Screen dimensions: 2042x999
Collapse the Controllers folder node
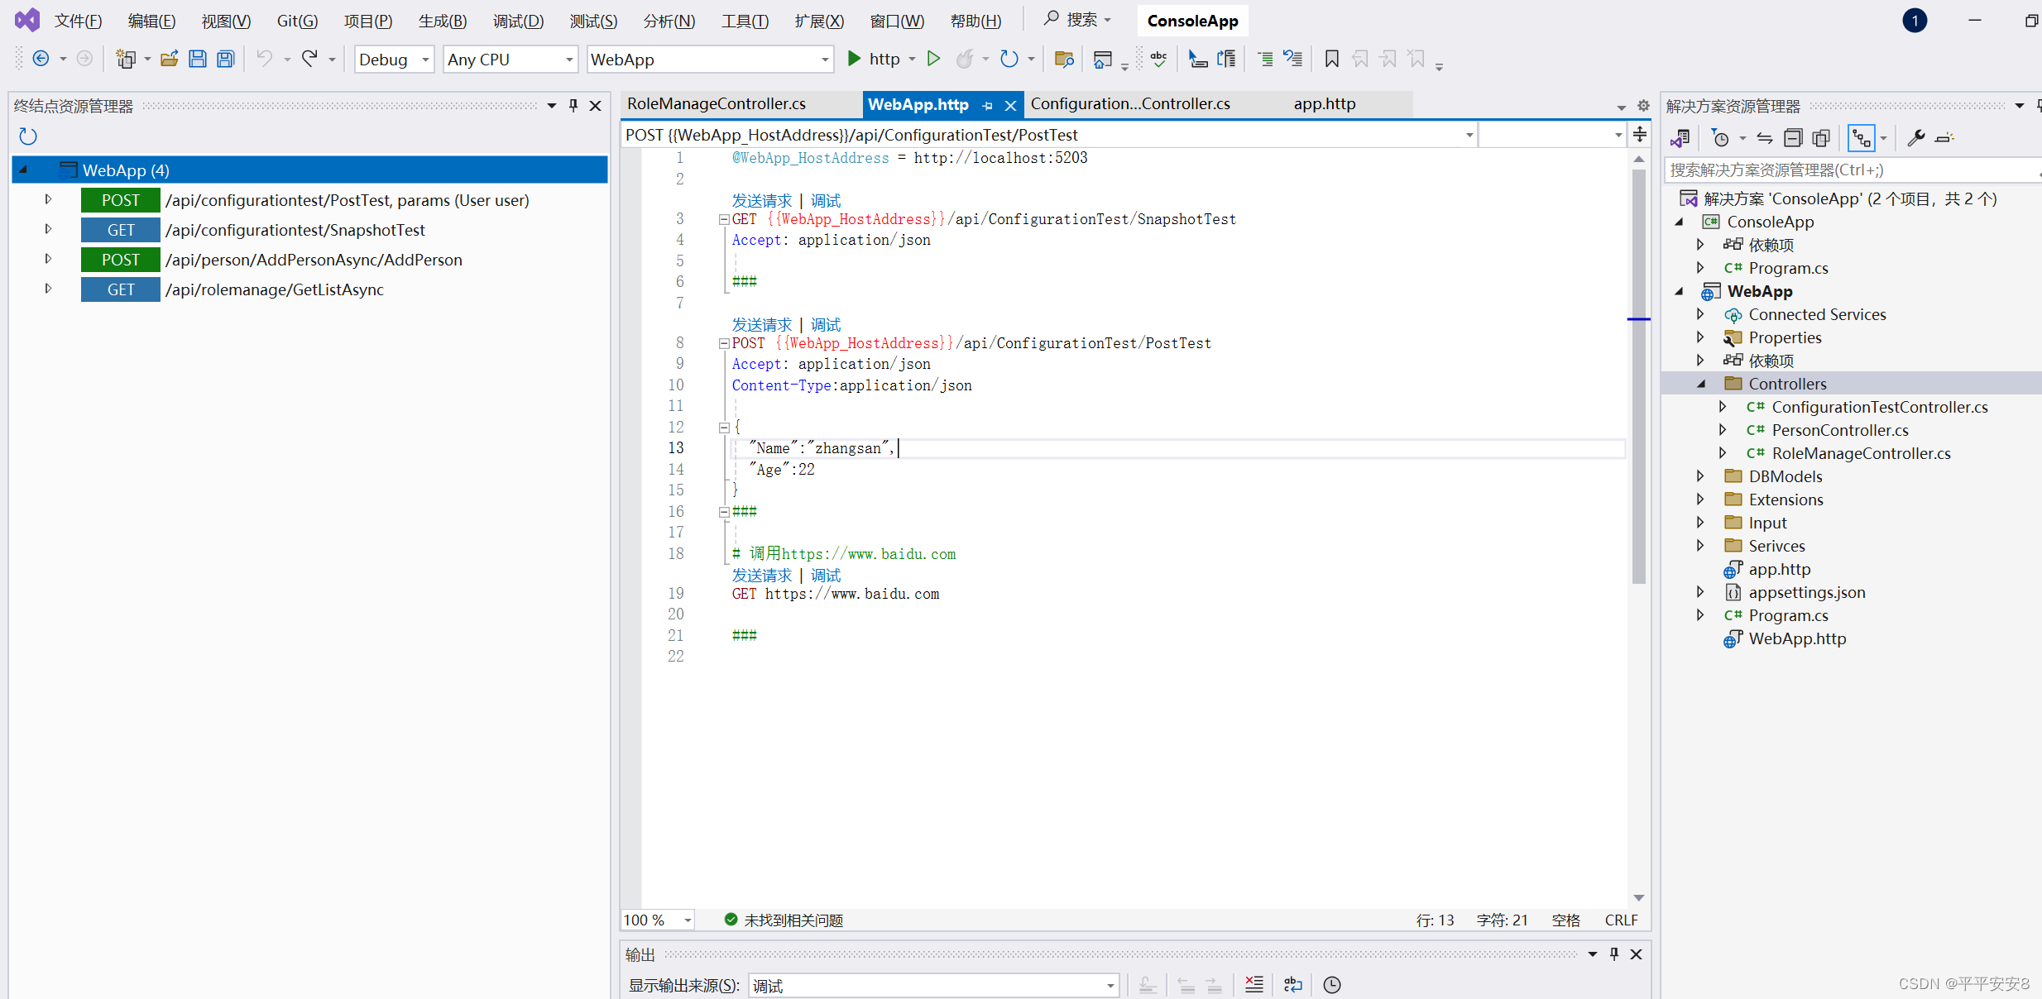click(x=1701, y=384)
